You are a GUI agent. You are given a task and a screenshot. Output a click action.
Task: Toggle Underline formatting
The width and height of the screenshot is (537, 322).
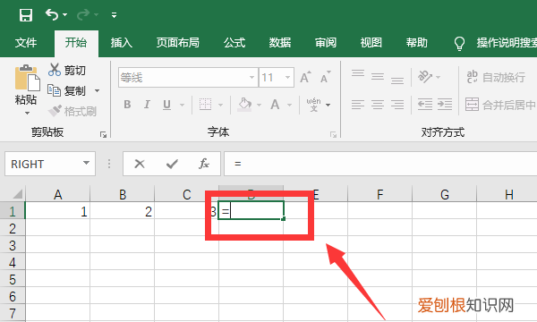166,105
